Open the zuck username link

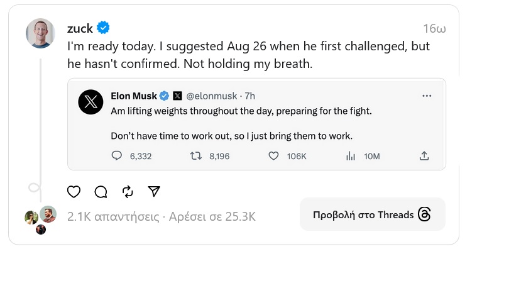coord(80,28)
